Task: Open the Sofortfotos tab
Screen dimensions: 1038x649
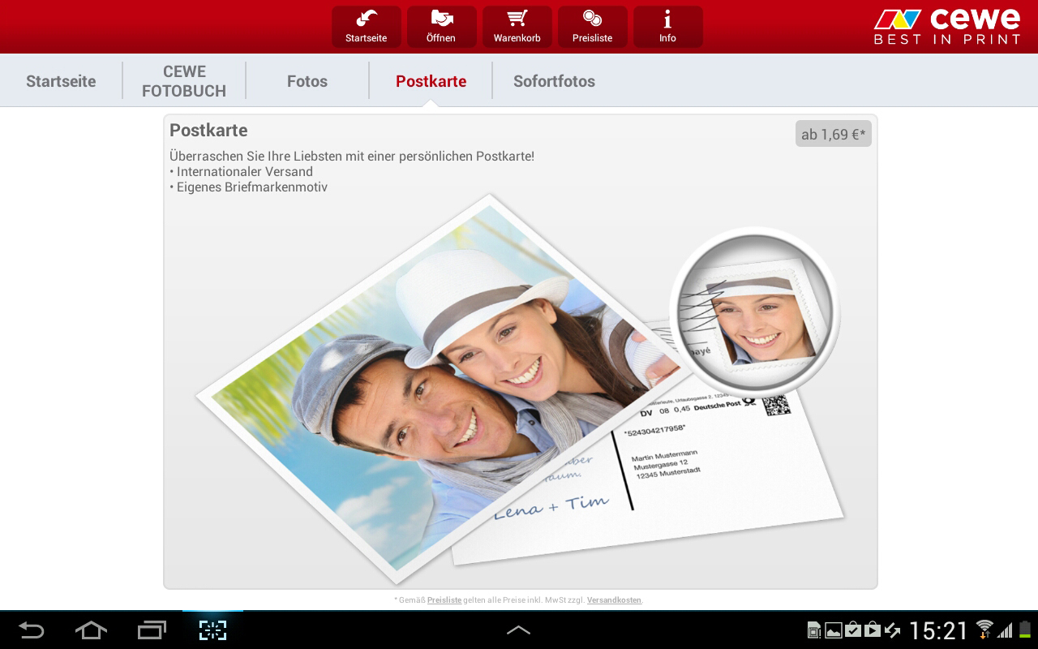Action: click(554, 81)
